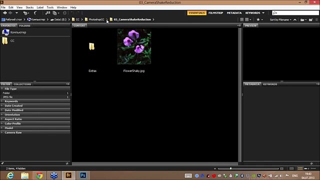
Task: Switch to the details view icon
Action: 306,168
